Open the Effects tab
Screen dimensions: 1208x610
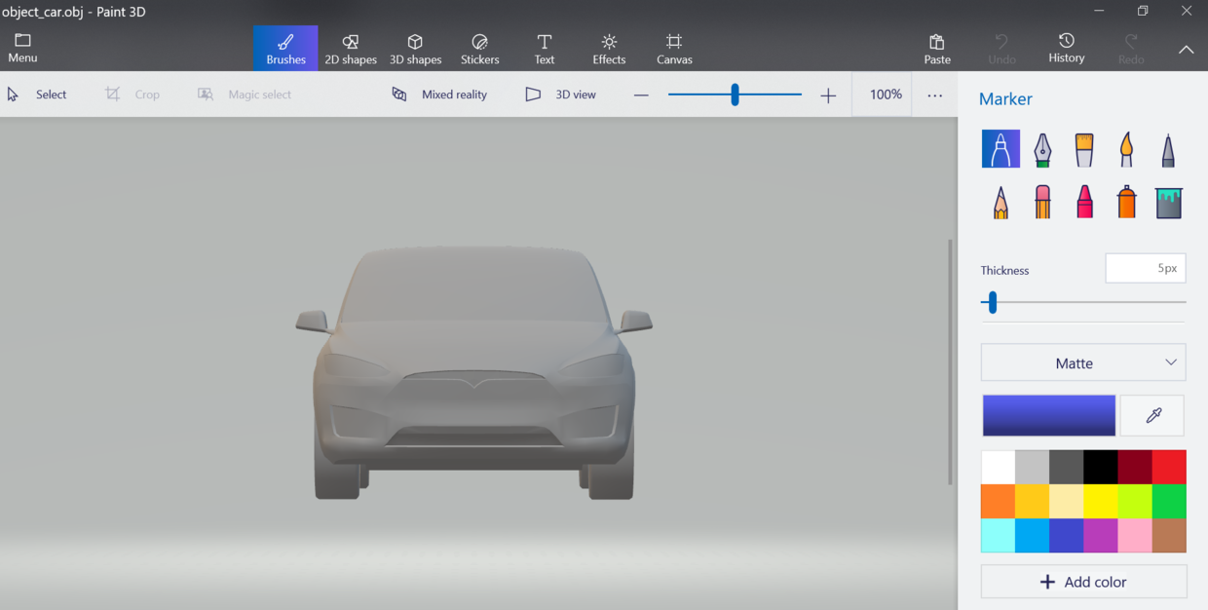pyautogui.click(x=609, y=48)
